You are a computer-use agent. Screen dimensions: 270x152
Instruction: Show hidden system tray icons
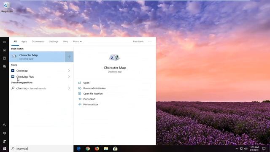(x=237, y=149)
